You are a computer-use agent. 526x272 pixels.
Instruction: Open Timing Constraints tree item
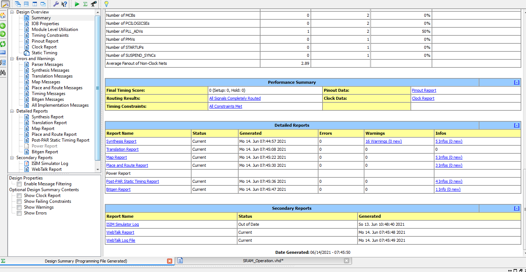point(50,35)
